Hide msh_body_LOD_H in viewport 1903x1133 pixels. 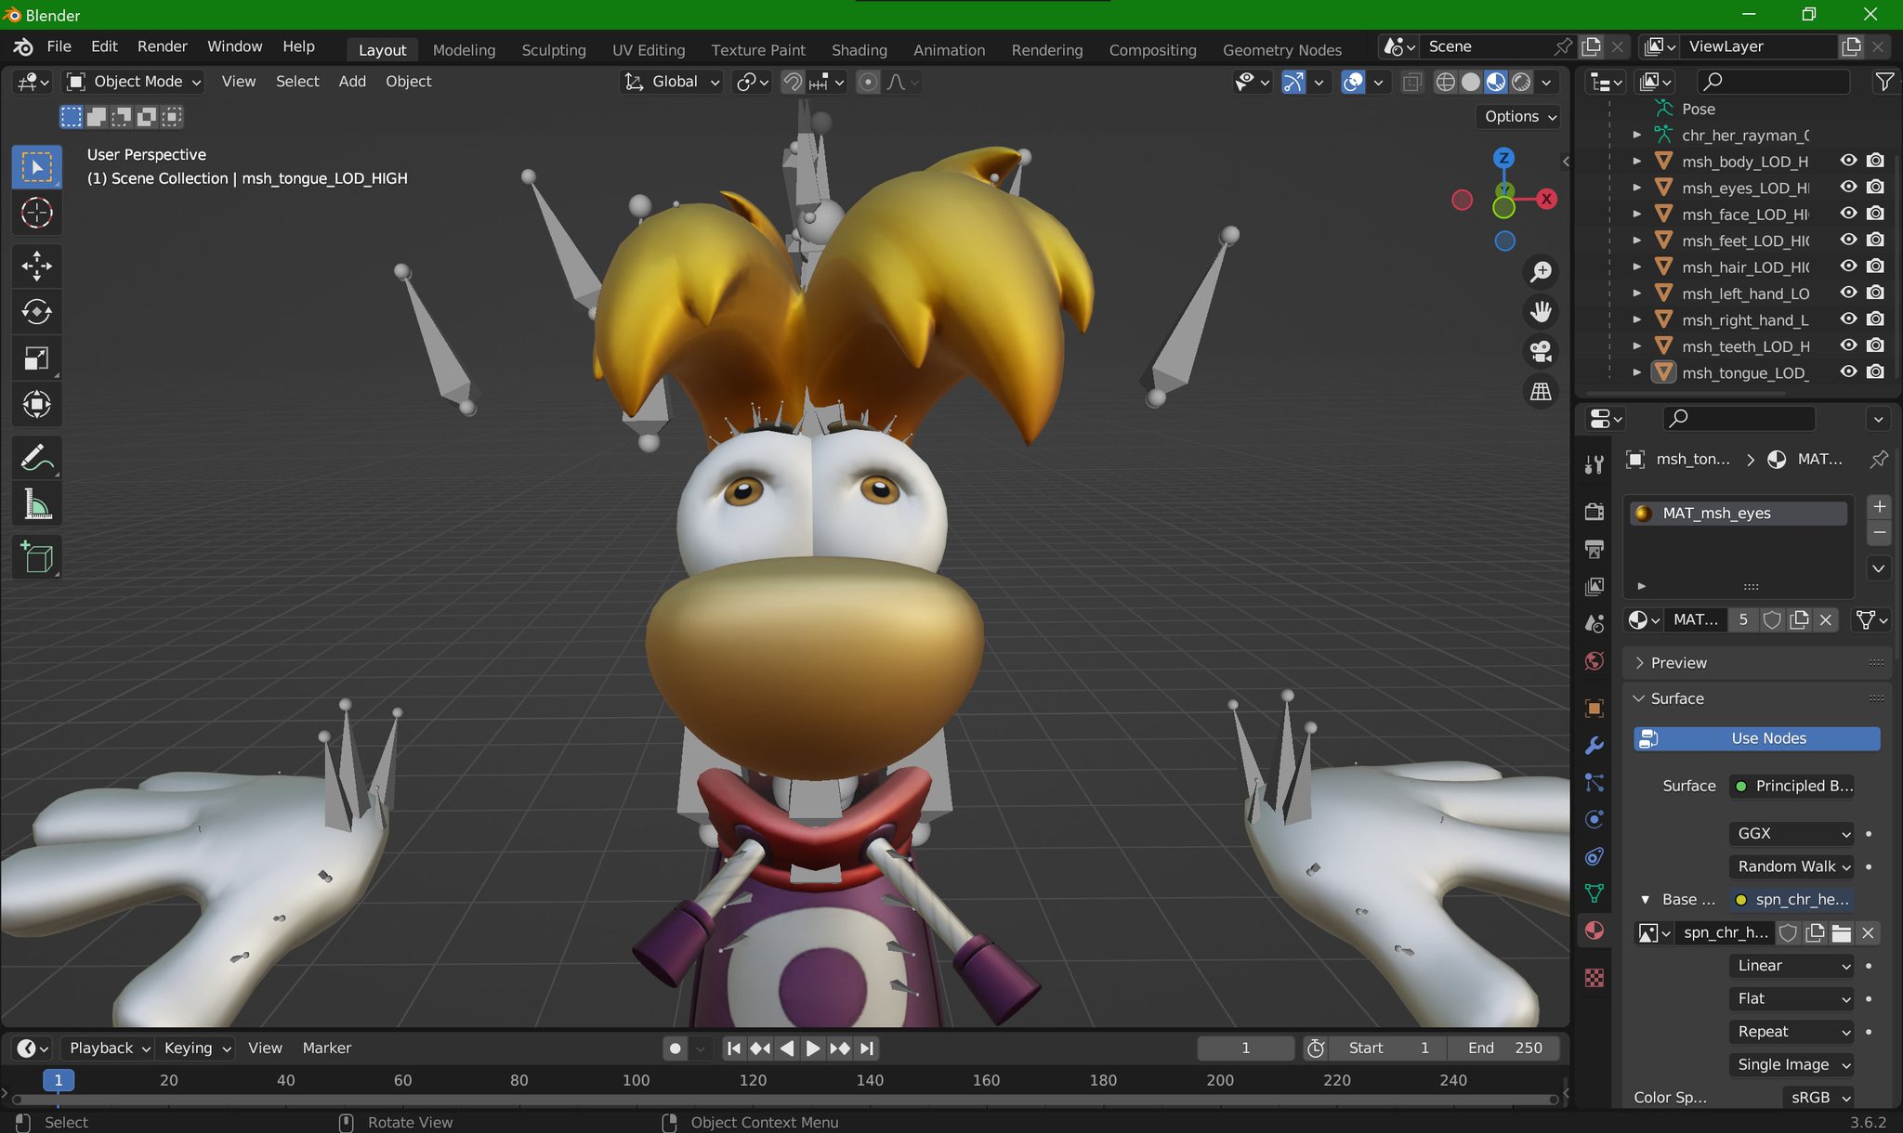coord(1849,161)
